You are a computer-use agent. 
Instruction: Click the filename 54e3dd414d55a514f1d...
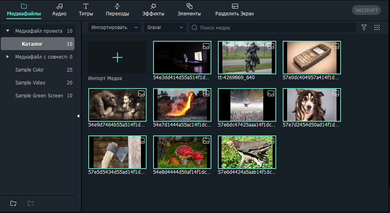pyautogui.click(x=181, y=78)
